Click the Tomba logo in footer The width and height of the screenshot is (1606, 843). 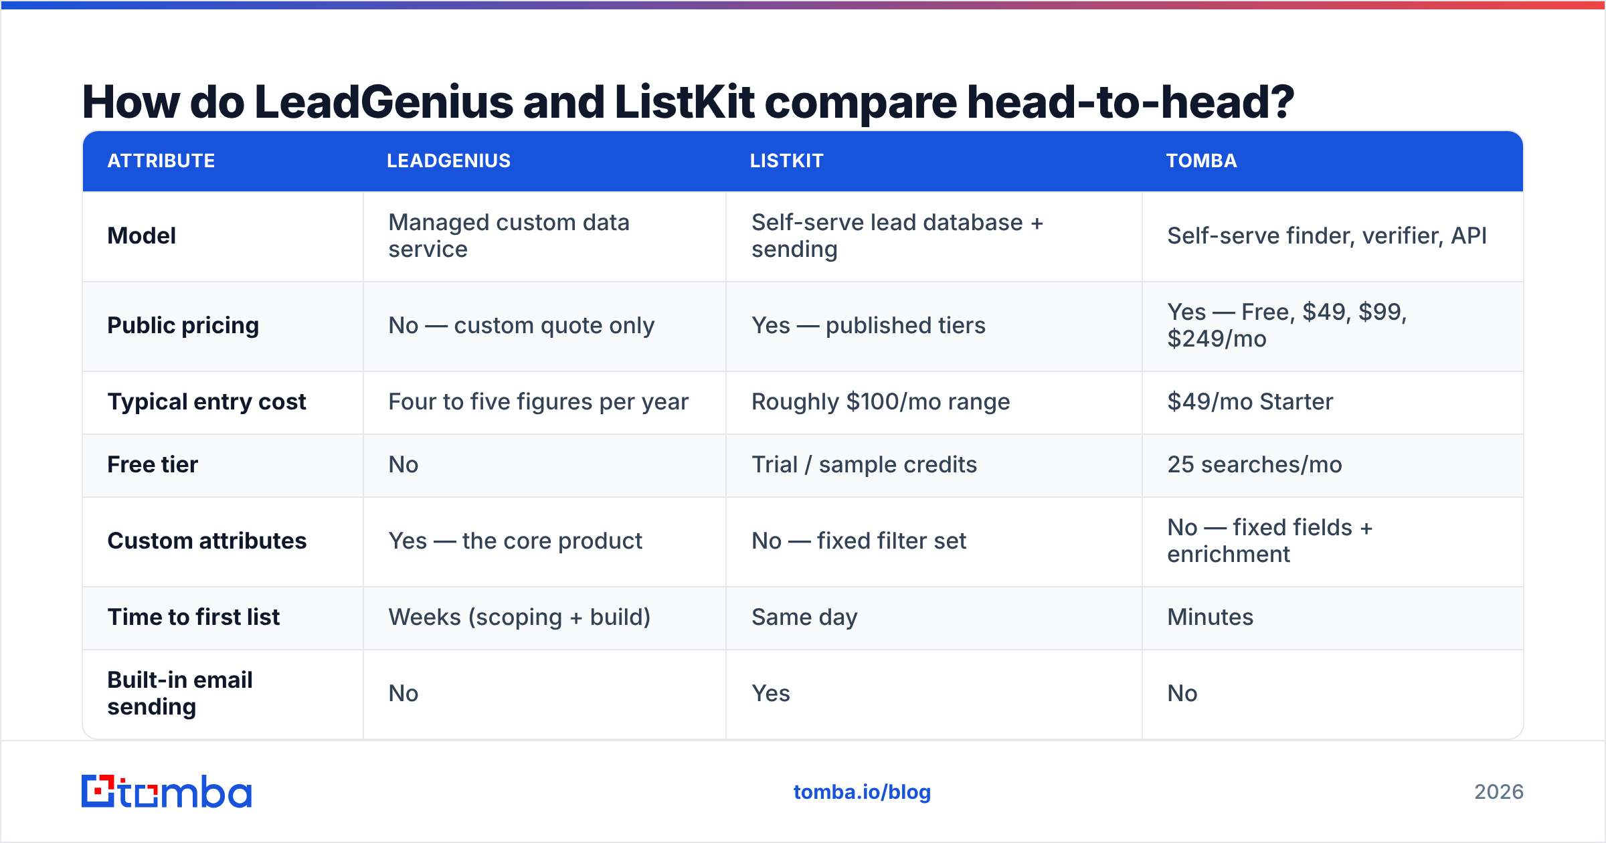coord(167,791)
